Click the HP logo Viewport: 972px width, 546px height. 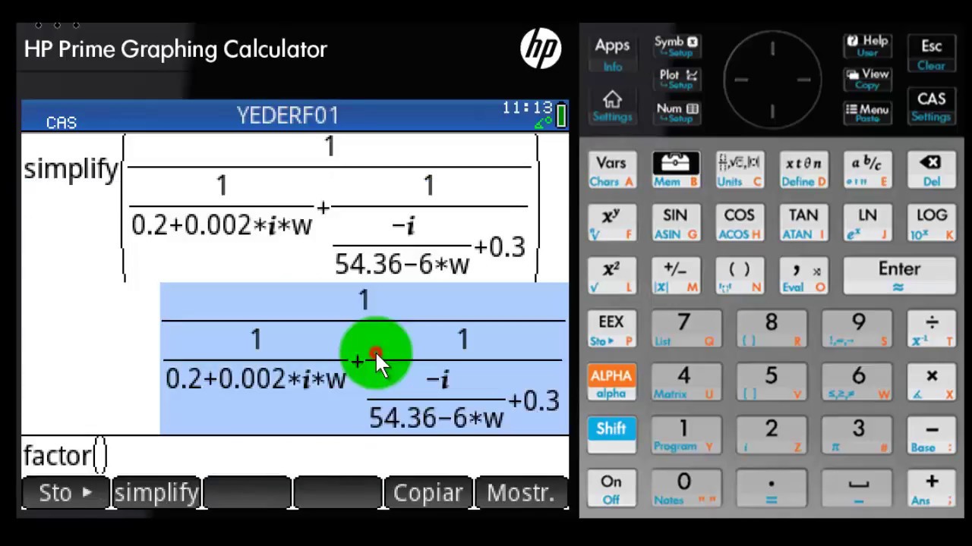[x=540, y=49]
